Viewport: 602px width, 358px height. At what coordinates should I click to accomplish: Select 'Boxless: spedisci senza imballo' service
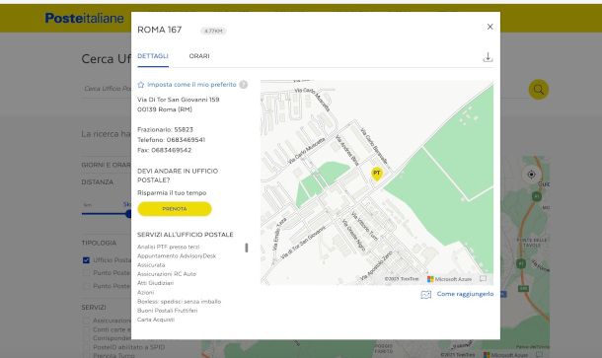[179, 302]
